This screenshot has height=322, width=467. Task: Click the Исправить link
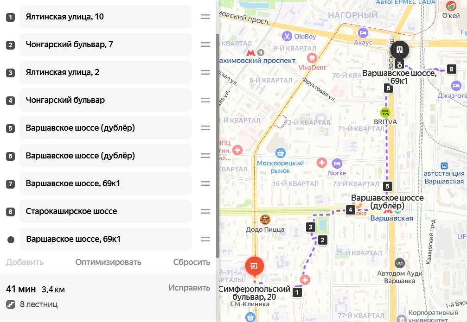tap(189, 288)
